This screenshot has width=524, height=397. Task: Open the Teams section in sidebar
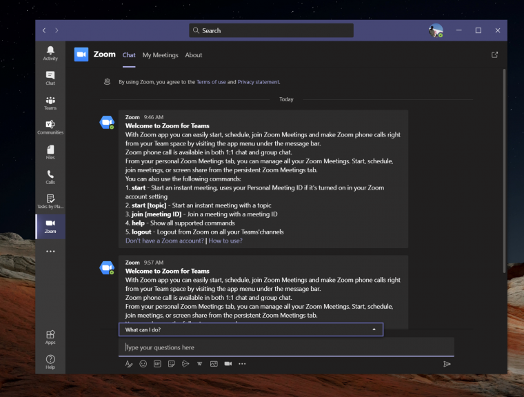(50, 103)
